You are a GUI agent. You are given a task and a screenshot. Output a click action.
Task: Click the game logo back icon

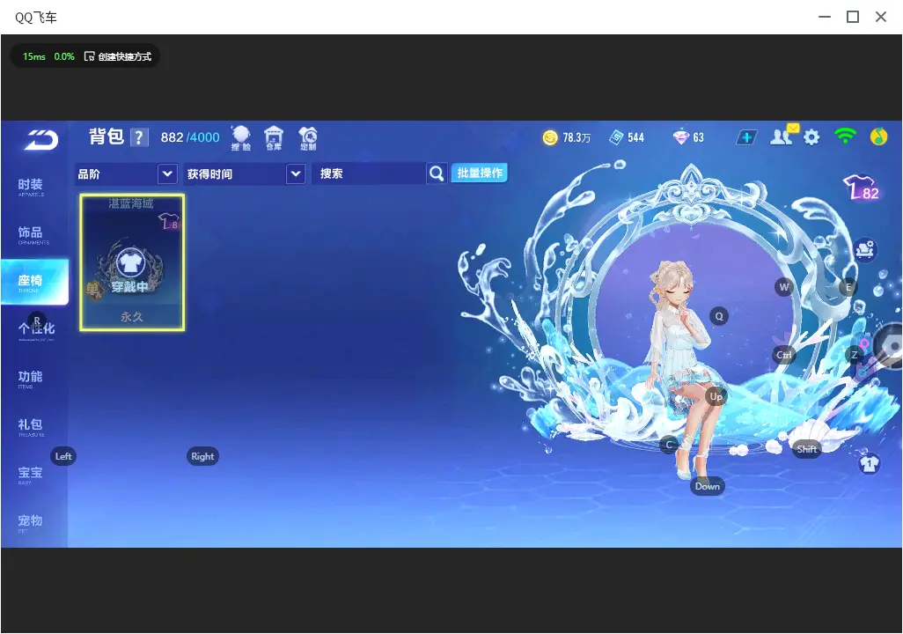click(40, 139)
